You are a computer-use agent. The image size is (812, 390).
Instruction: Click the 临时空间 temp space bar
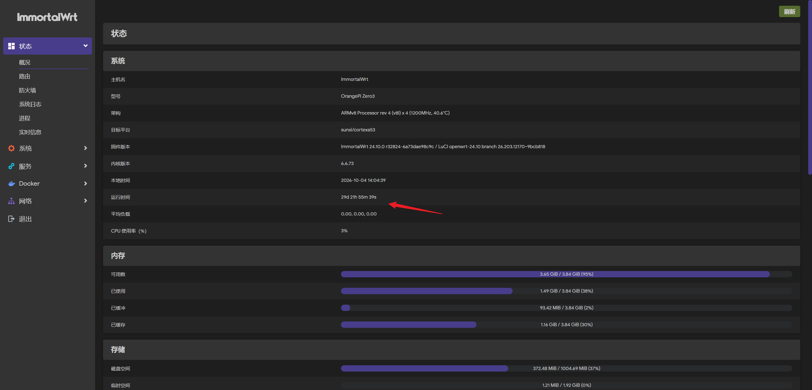click(x=566, y=385)
